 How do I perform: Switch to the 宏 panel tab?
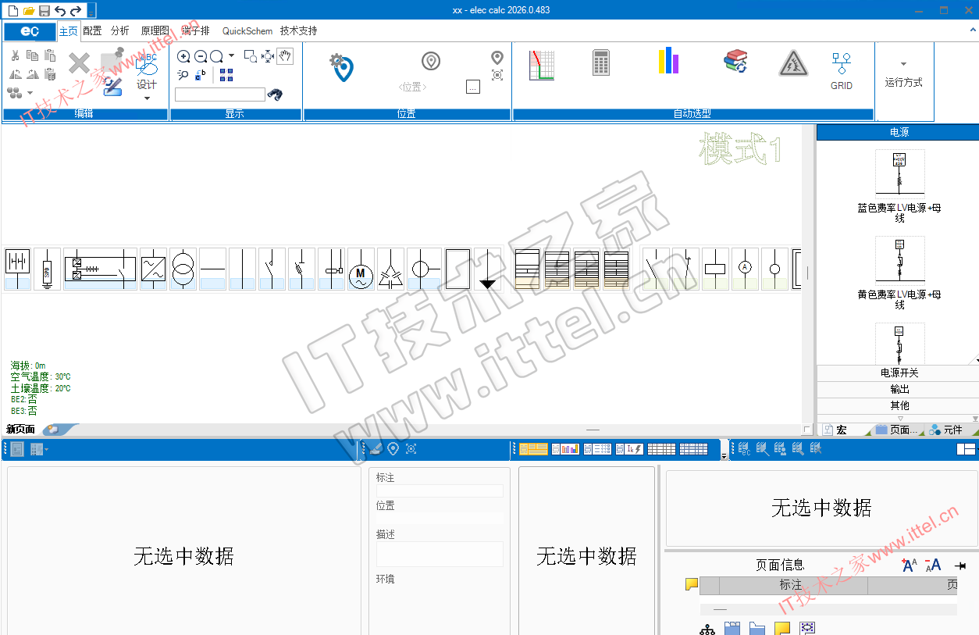842,430
